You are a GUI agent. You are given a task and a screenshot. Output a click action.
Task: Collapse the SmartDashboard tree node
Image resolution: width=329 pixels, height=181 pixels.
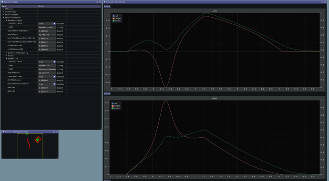(3, 18)
